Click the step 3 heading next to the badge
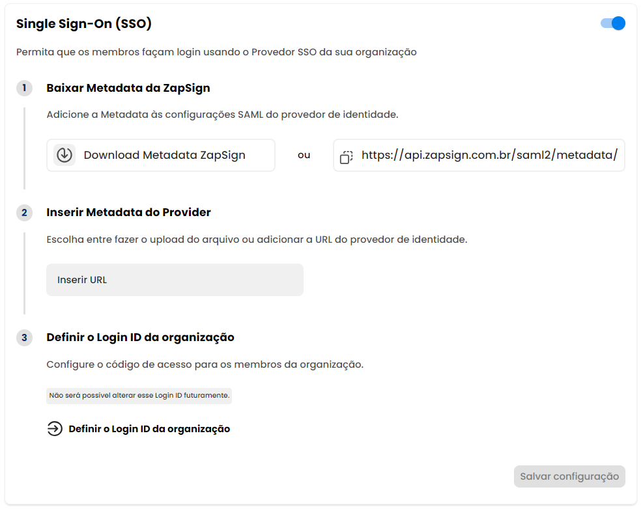Screen dimensions: 643x509 point(140,337)
